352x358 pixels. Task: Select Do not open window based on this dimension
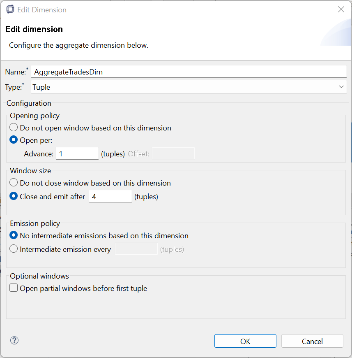coord(14,128)
